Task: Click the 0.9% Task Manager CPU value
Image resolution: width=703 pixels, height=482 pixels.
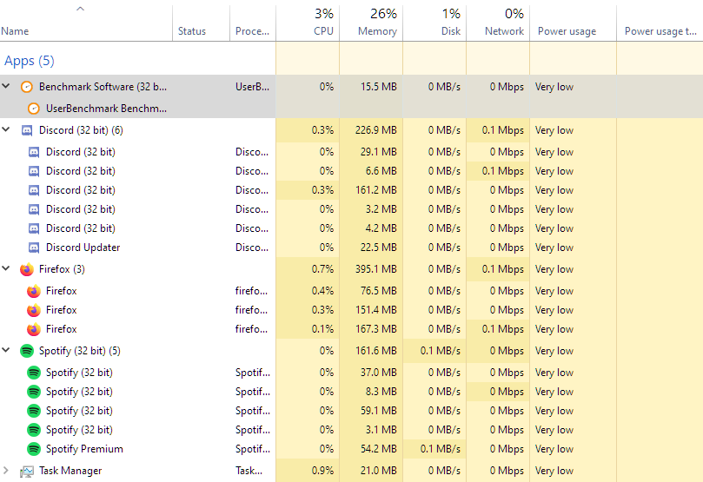Action: (322, 471)
